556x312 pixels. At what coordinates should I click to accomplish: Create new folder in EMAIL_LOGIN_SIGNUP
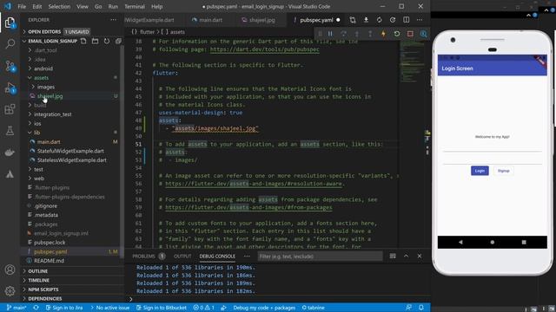95,41
